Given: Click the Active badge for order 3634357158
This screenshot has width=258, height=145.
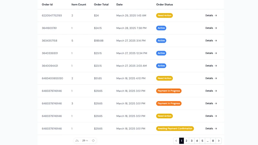Looking at the screenshot, I should [161, 41].
